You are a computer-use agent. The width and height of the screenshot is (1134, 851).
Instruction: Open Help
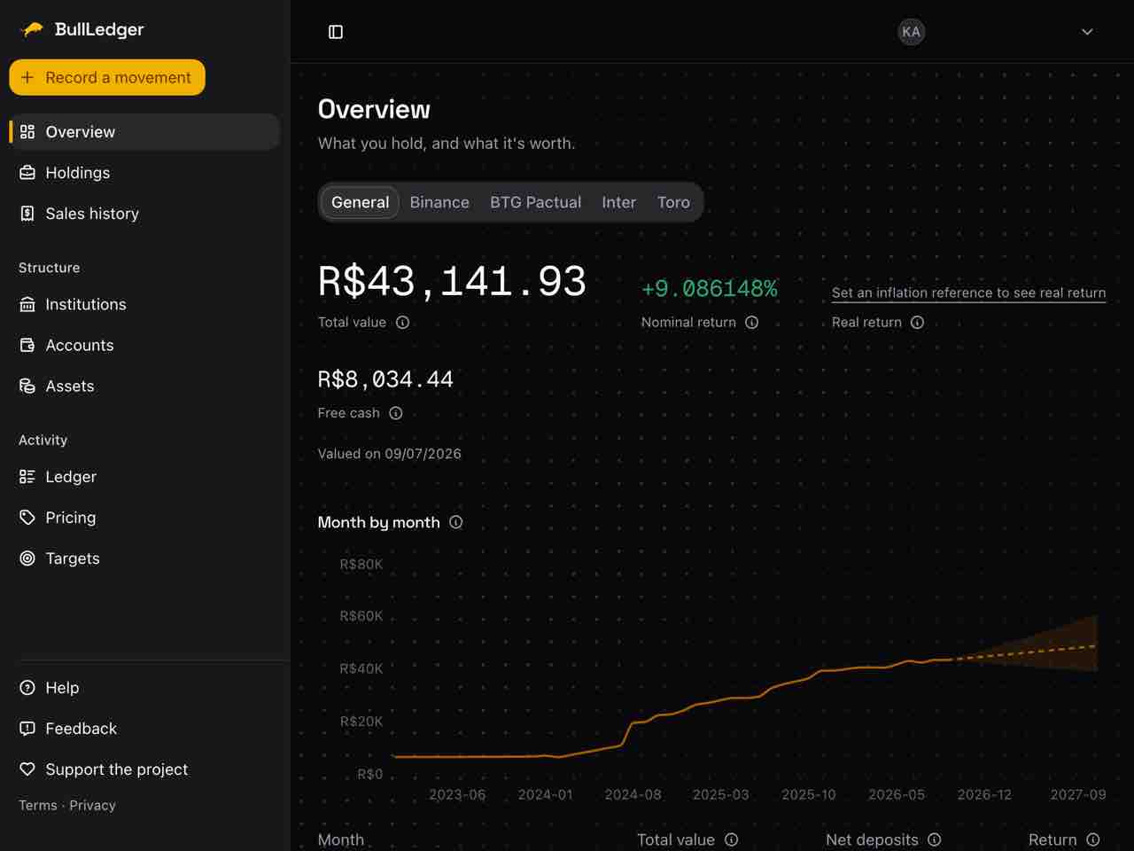(x=144, y=688)
